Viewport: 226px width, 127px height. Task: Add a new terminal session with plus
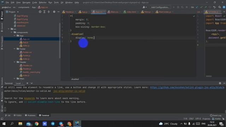27,83
